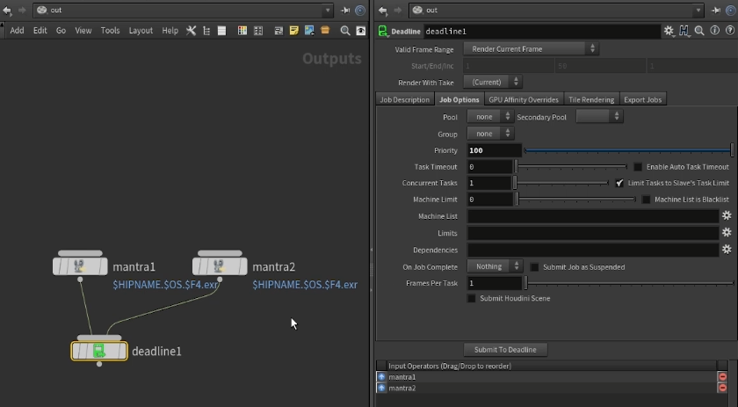The height and width of the screenshot is (407, 738).
Task: Click the background image icon in network toolbar
Action: 309,31
